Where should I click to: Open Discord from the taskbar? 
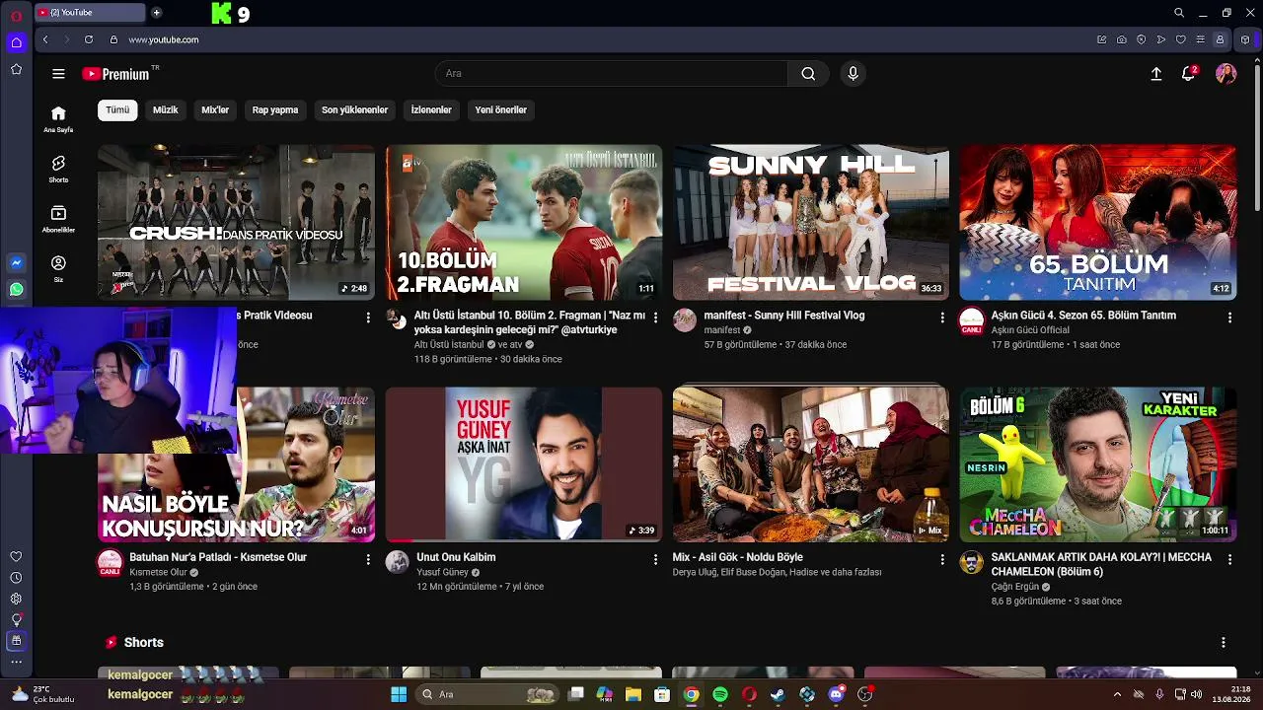(837, 695)
